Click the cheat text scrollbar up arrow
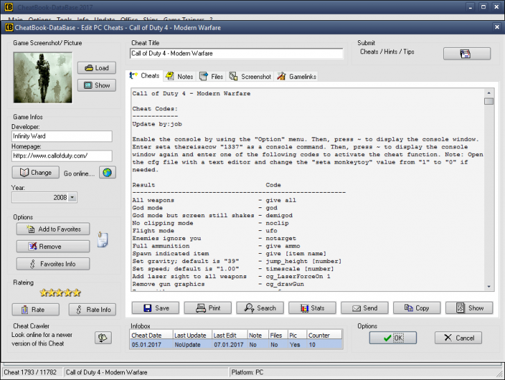 tap(489, 93)
